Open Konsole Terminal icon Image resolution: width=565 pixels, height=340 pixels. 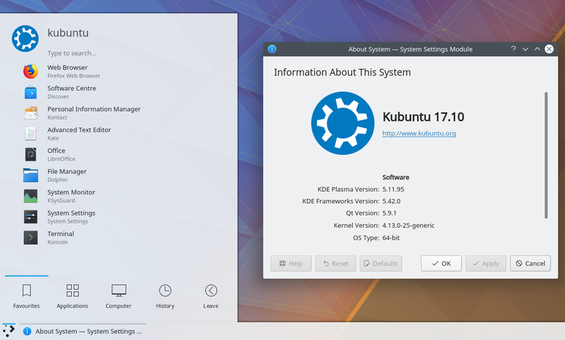[x=30, y=238]
